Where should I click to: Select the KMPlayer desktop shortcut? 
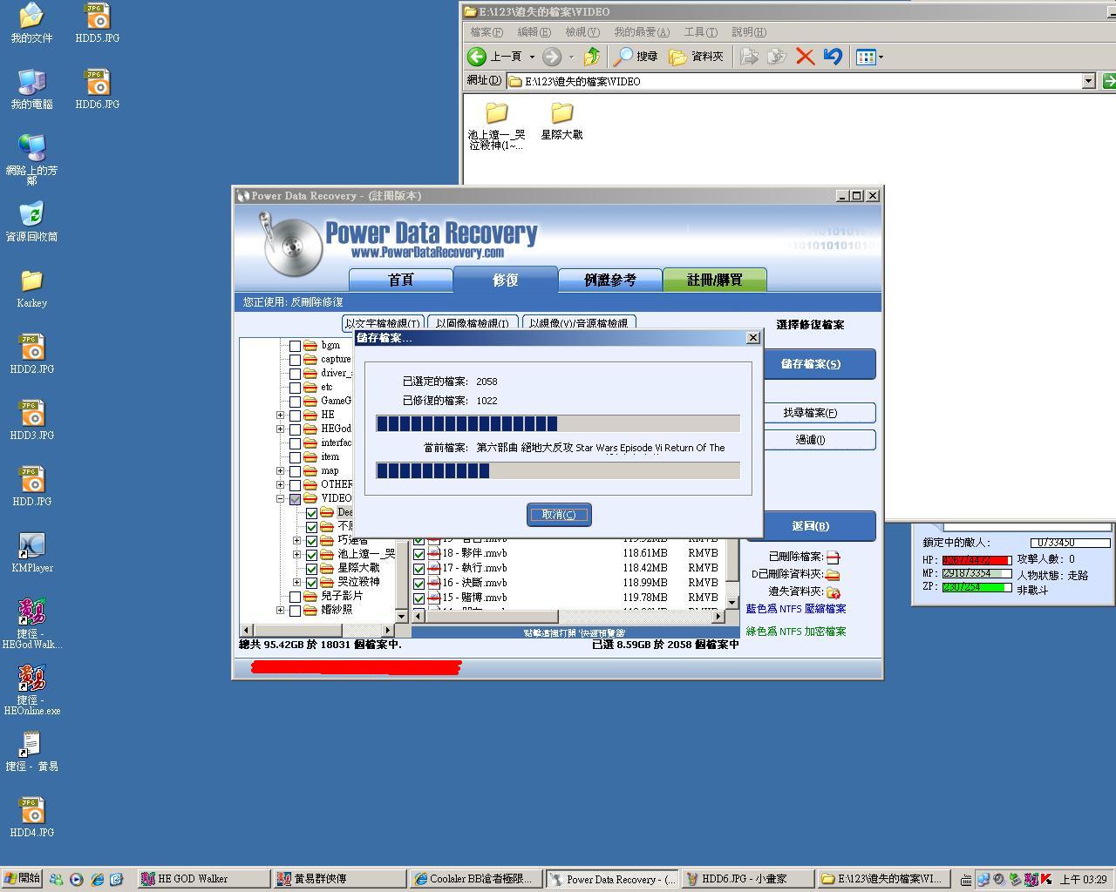[x=32, y=553]
